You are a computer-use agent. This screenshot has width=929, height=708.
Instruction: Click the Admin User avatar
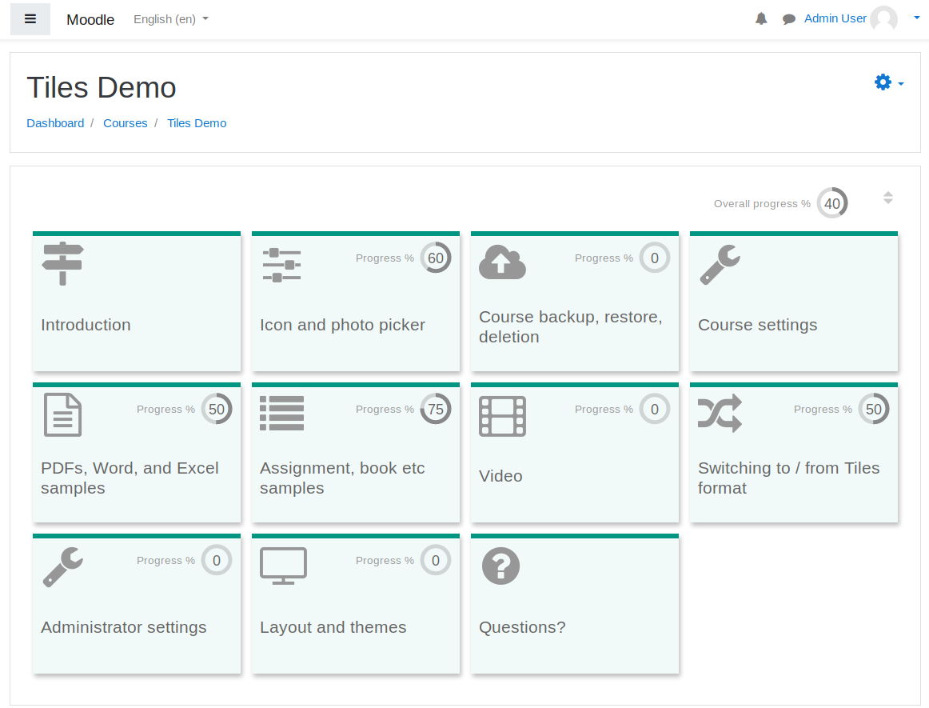(884, 19)
